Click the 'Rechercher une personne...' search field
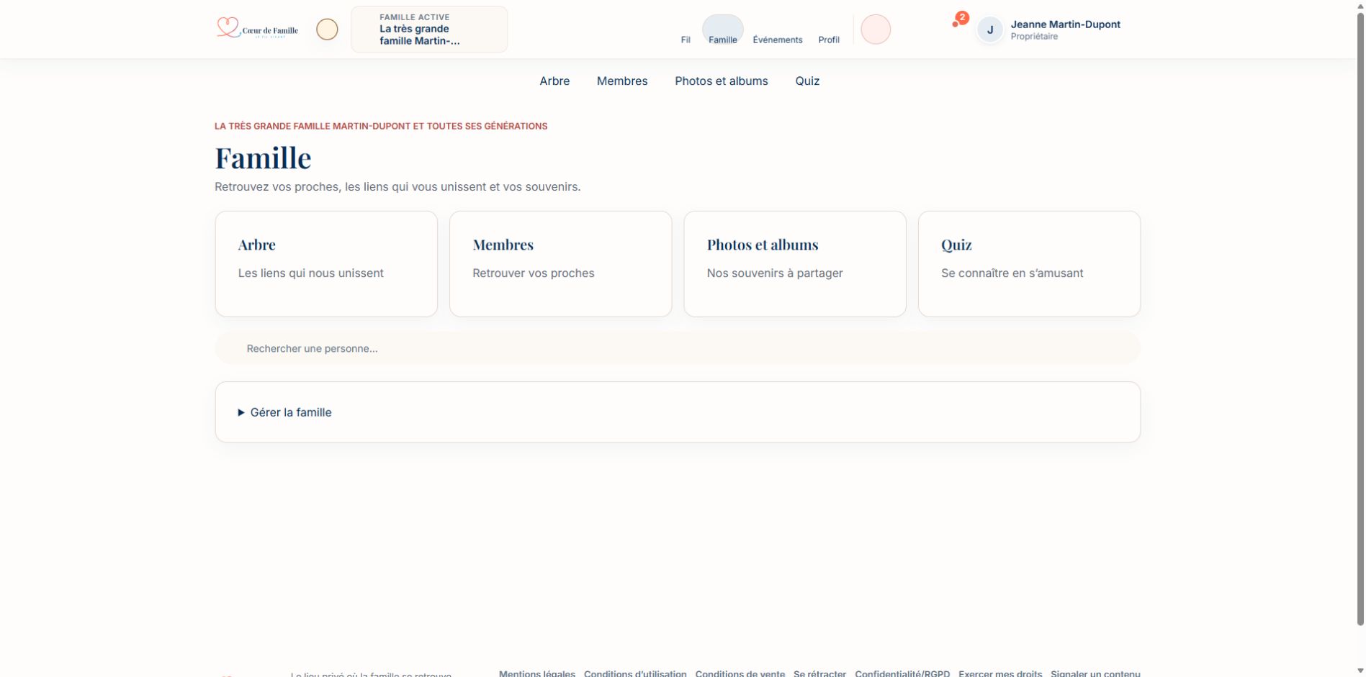This screenshot has width=1366, height=677. (x=678, y=348)
